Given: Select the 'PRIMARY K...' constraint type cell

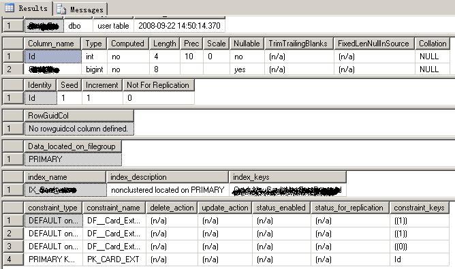Looking at the screenshot, I should tap(53, 259).
